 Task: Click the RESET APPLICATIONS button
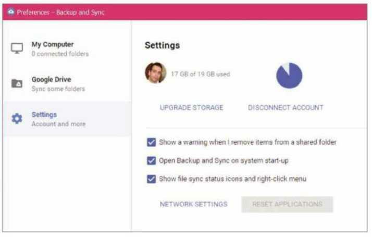tap(287, 204)
